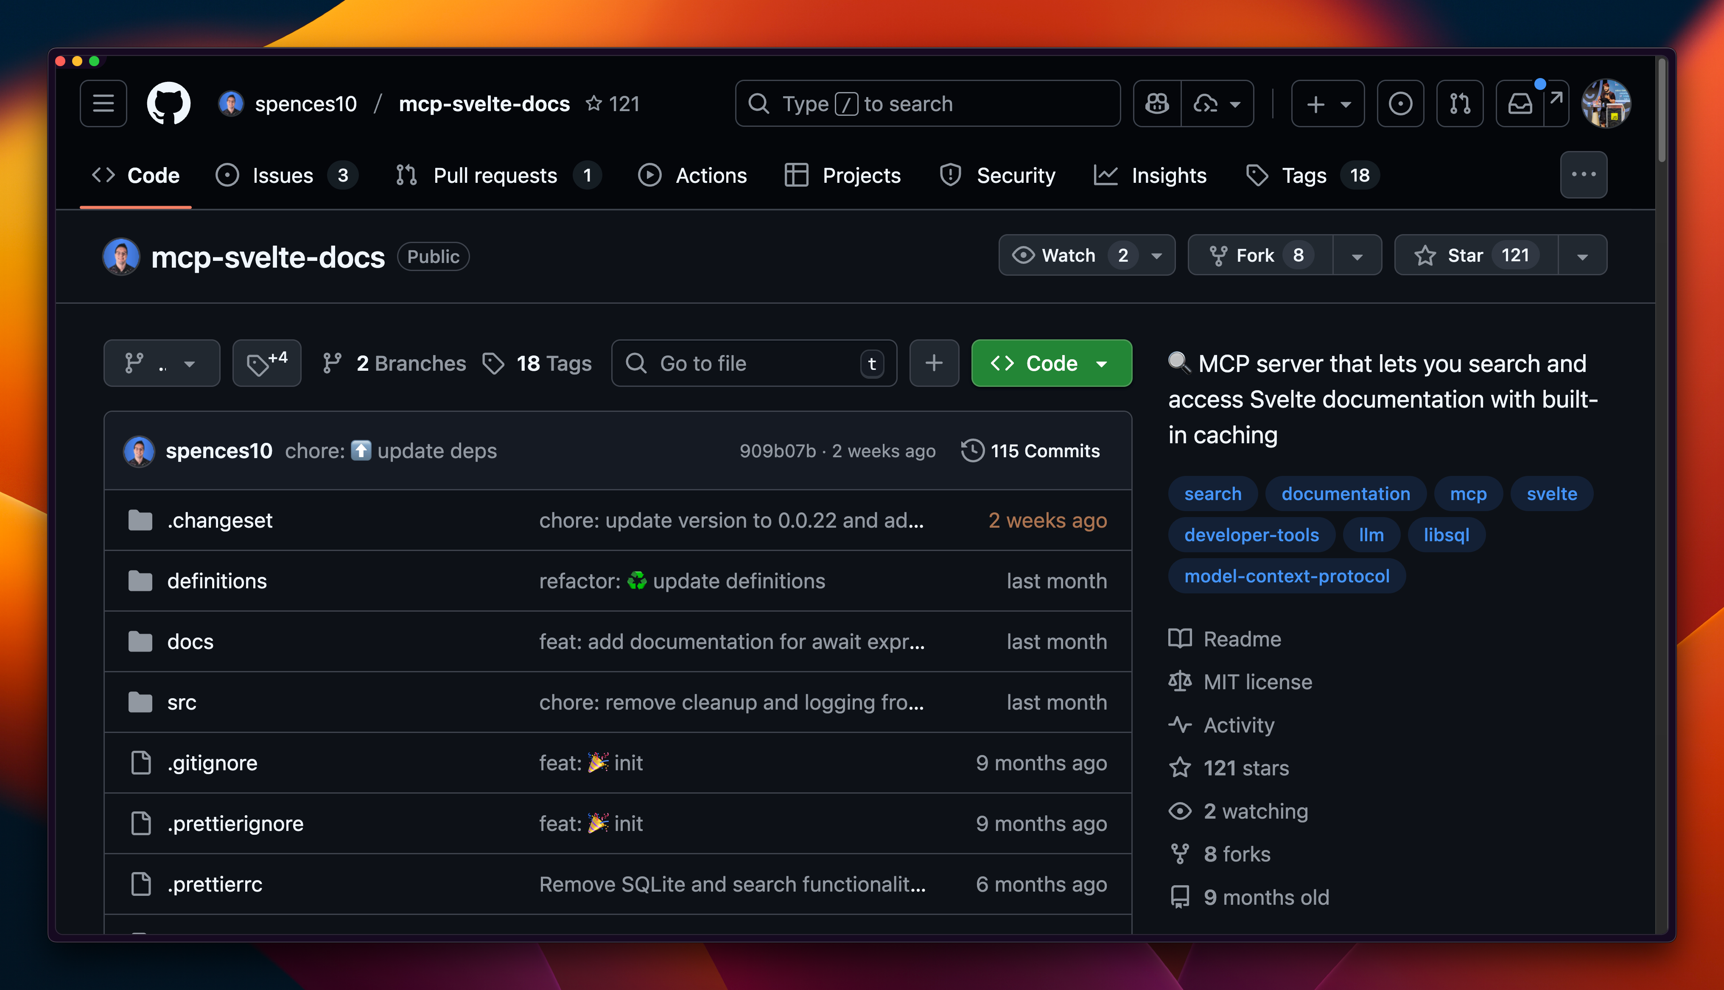Viewport: 1724px width, 990px height.
Task: Click the plus icon to add a file
Action: (934, 363)
